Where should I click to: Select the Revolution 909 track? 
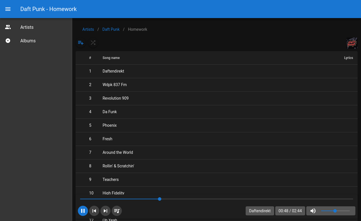217,99
